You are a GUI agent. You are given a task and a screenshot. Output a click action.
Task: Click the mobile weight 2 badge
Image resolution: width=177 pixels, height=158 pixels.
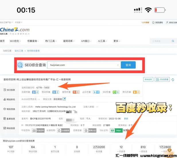point(56,92)
